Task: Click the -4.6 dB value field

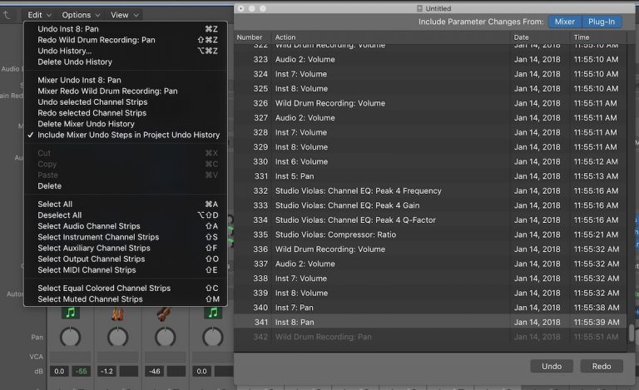Action: click(x=154, y=371)
